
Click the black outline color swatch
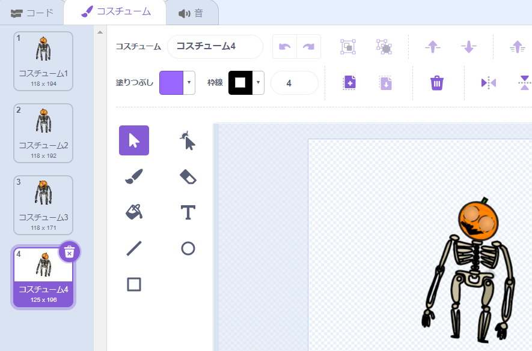pos(240,83)
